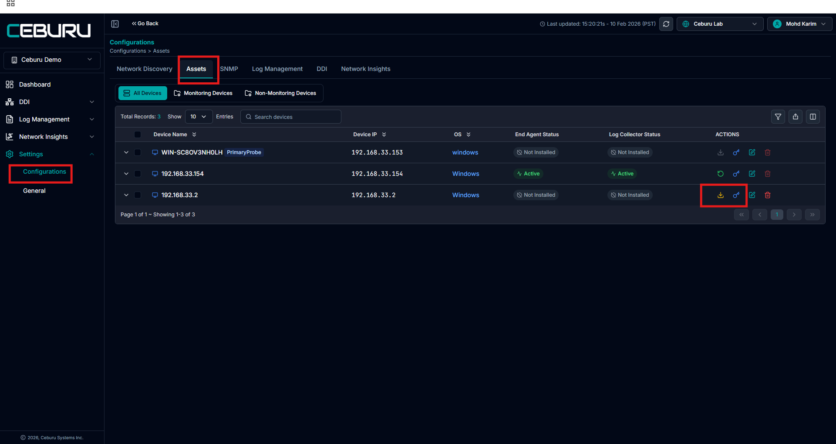Open credentials key for 192.168.33.154
The image size is (836, 444).
point(736,174)
